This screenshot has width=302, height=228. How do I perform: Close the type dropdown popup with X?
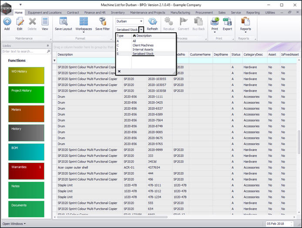point(119,71)
